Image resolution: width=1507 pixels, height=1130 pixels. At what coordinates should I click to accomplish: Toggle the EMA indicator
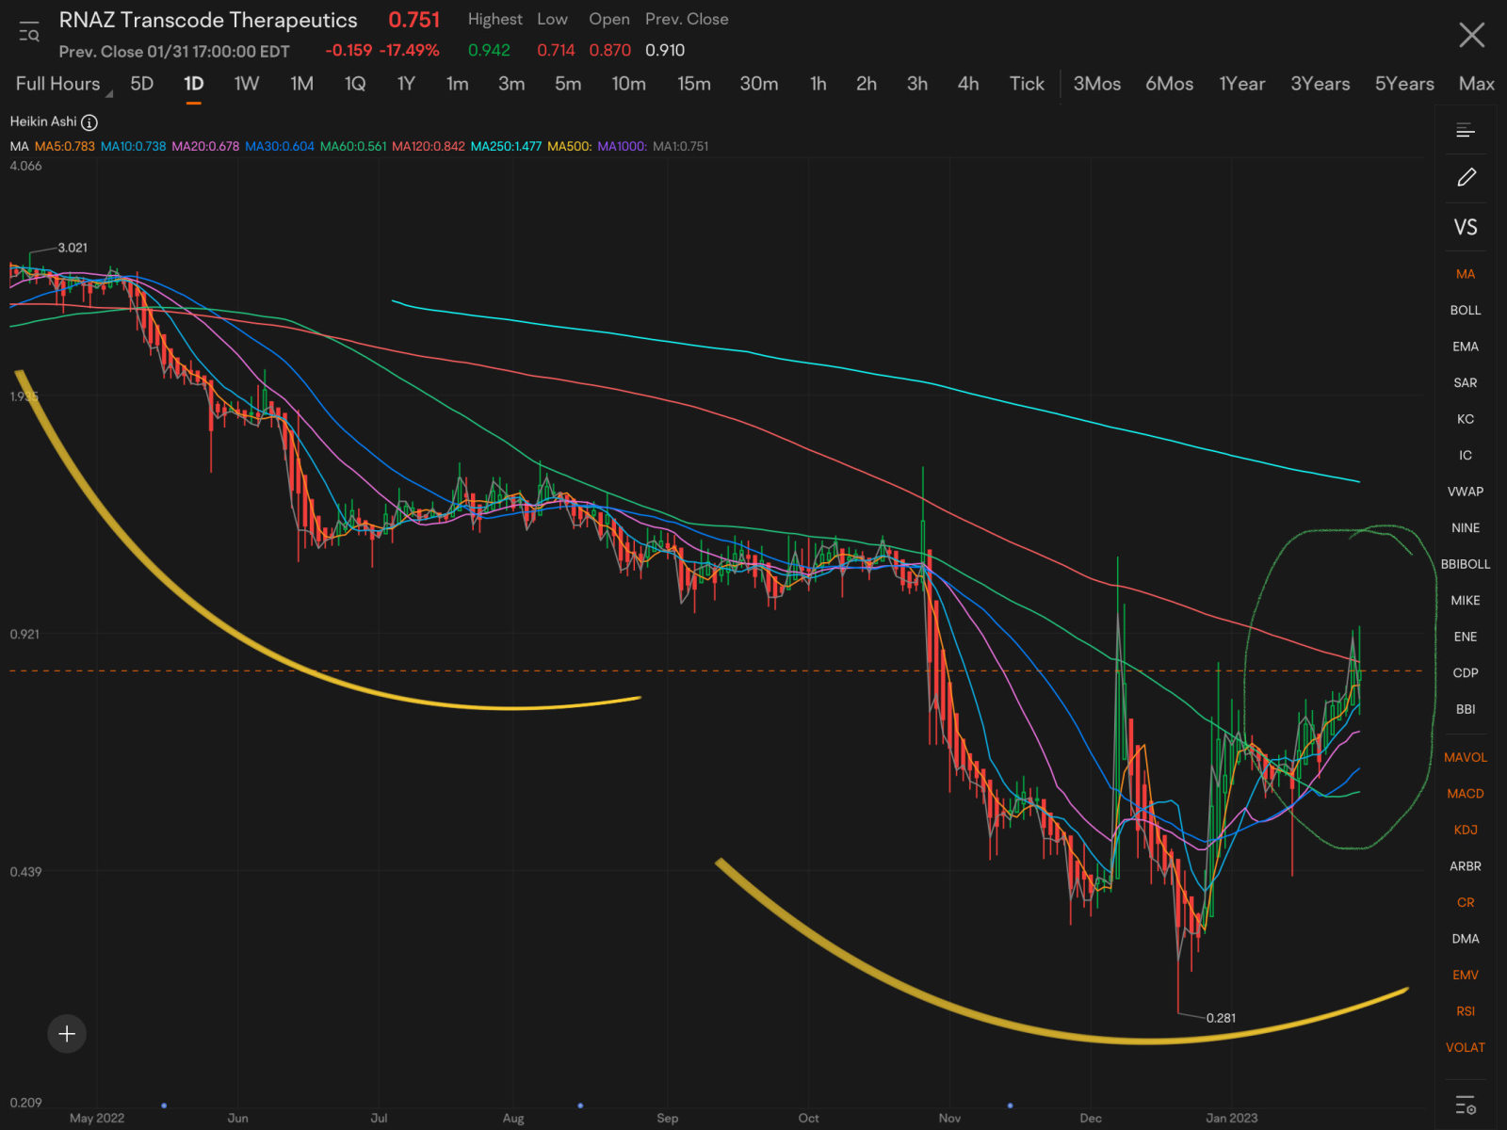click(x=1466, y=347)
